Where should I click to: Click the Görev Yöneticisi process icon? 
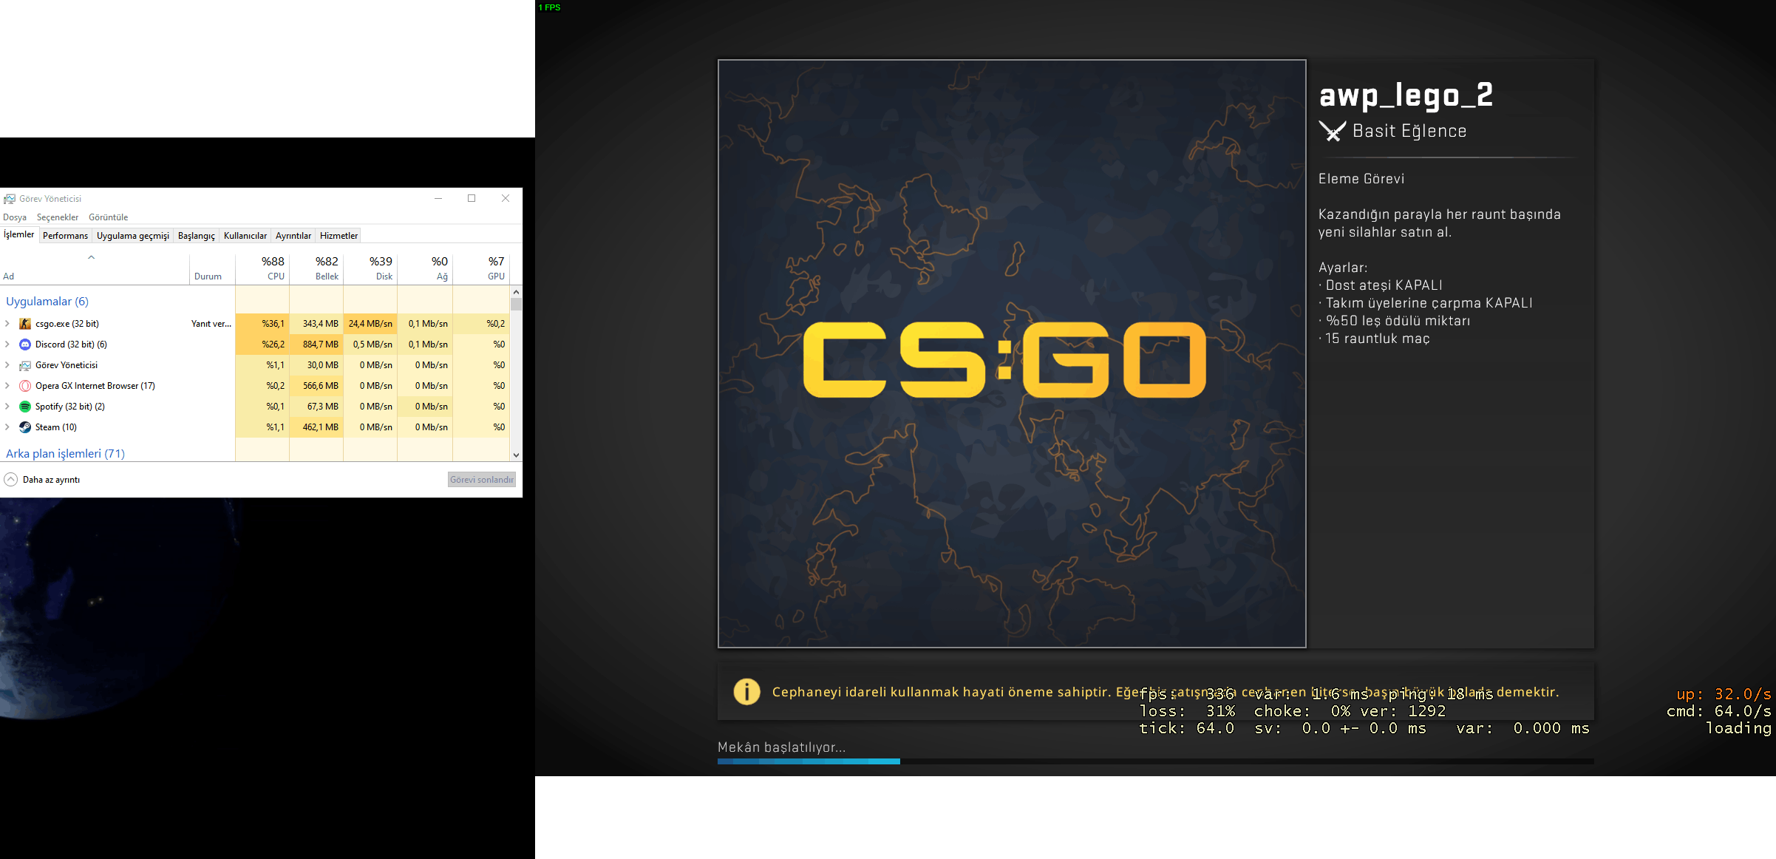[x=25, y=365]
